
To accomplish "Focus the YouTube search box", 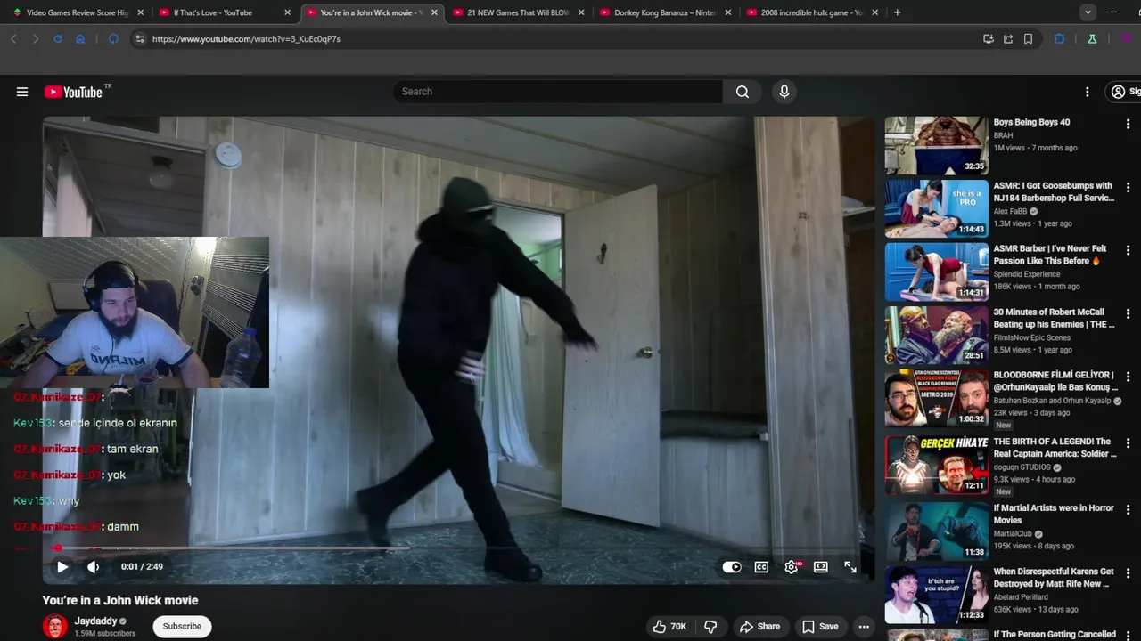I will 558,92.
